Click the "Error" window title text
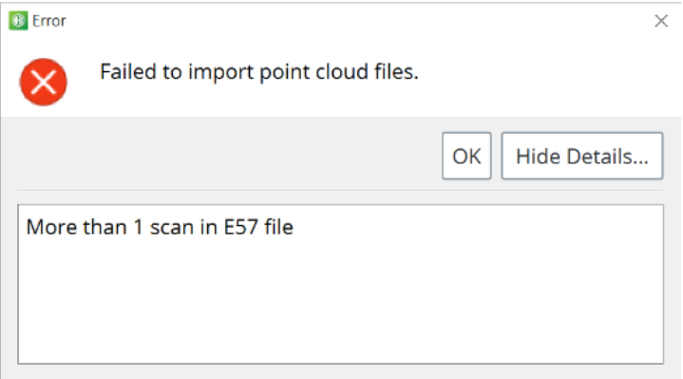 pyautogui.click(x=48, y=21)
